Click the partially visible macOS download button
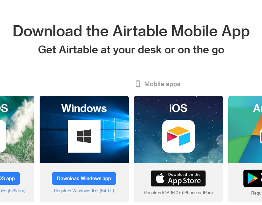The image size is (262, 205). [10, 178]
